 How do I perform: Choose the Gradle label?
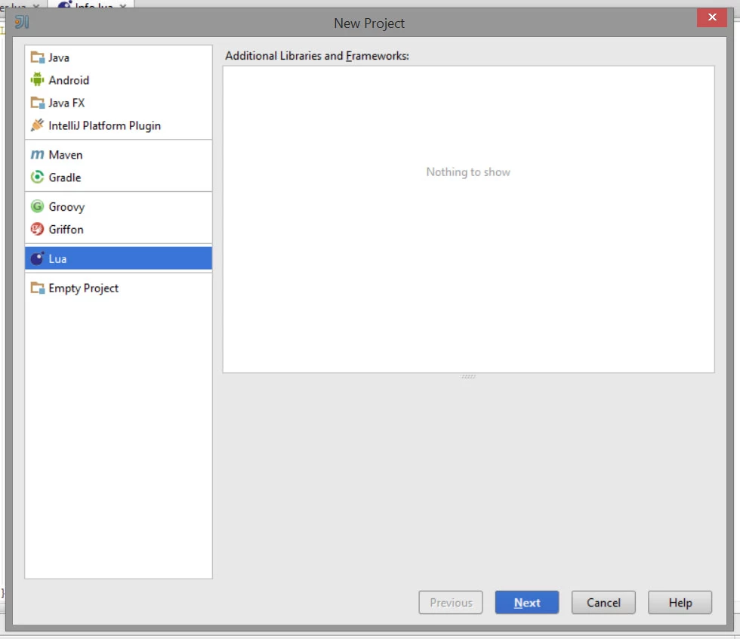65,177
